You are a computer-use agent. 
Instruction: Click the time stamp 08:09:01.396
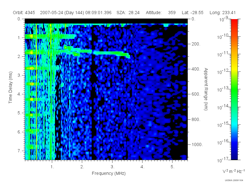(x=98, y=13)
